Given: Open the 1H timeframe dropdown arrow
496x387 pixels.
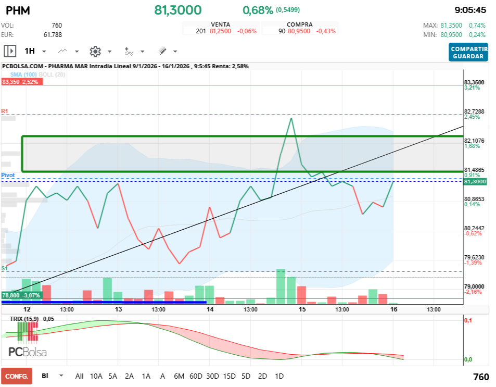Looking at the screenshot, I should tap(43, 51).
